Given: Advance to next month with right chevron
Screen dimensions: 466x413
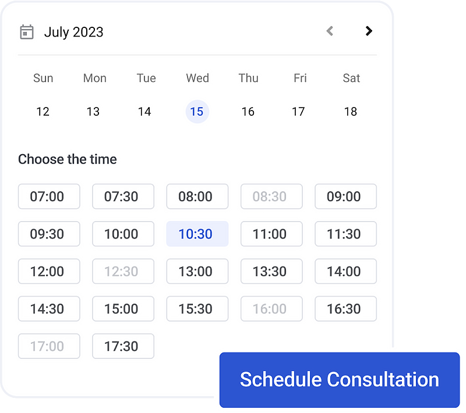Looking at the screenshot, I should 368,31.
